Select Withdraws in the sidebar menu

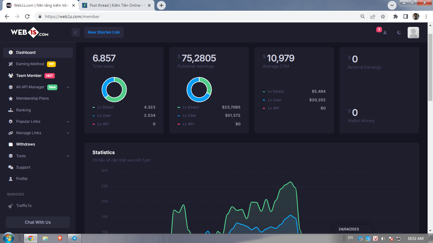(x=25, y=144)
